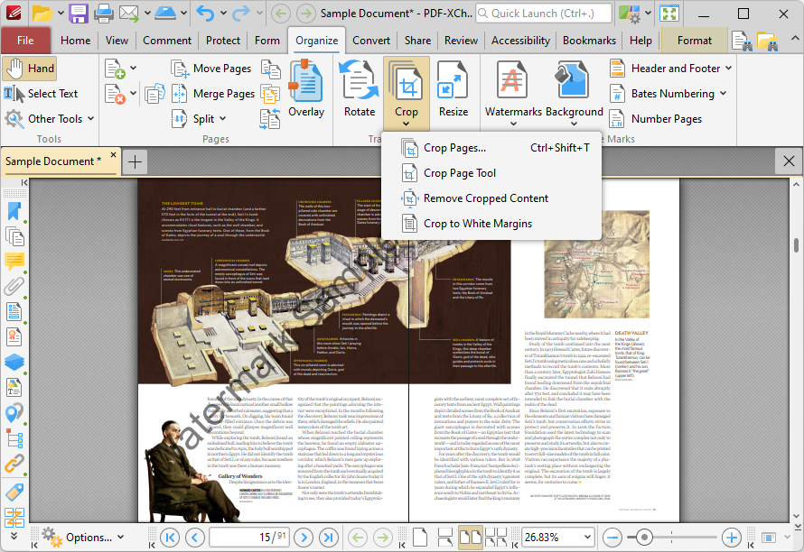Choose Remove Cropped Content option
The width and height of the screenshot is (804, 552).
tap(491, 198)
